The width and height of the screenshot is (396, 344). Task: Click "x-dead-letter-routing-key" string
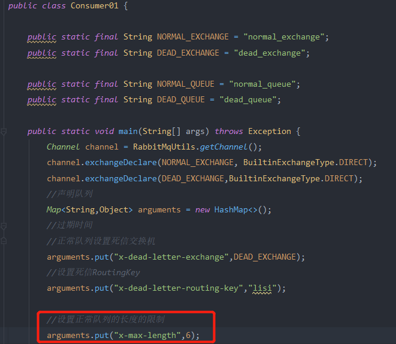[x=179, y=288]
